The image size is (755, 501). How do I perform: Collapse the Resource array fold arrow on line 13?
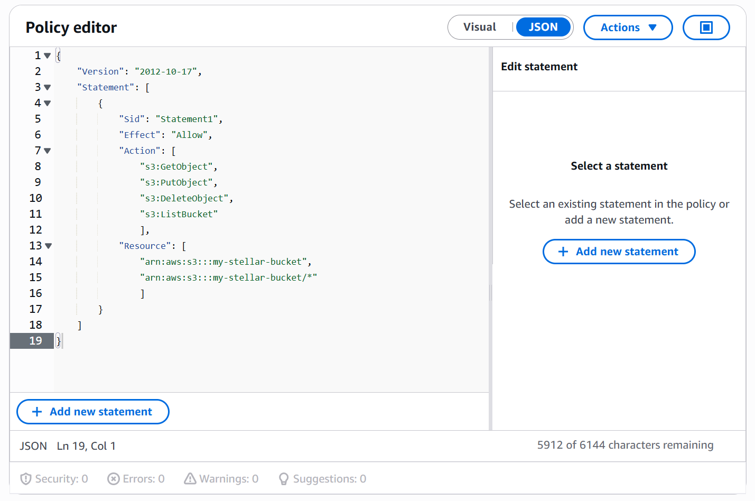coord(49,246)
